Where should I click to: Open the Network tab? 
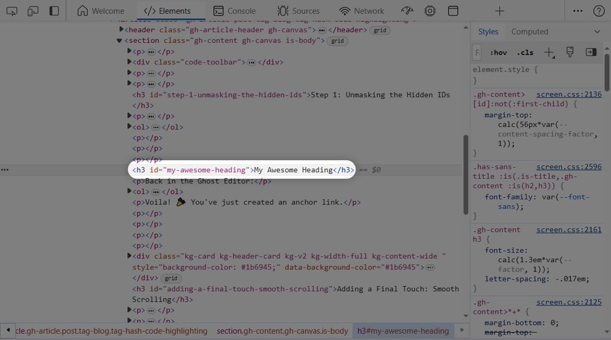[361, 11]
